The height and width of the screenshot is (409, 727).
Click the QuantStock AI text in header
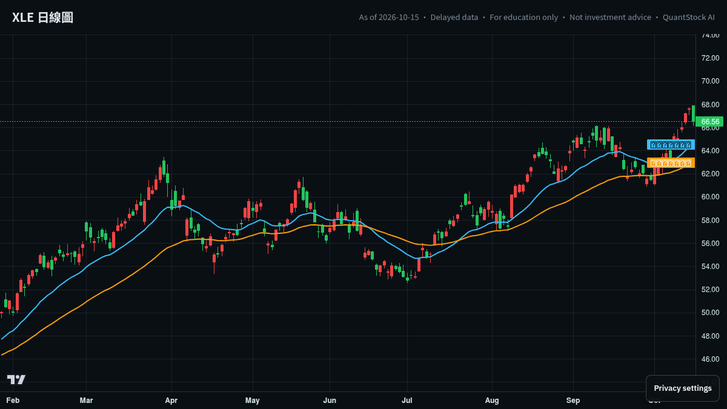[x=689, y=18]
